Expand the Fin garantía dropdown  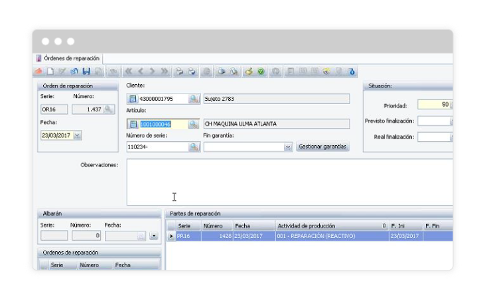pos(288,147)
